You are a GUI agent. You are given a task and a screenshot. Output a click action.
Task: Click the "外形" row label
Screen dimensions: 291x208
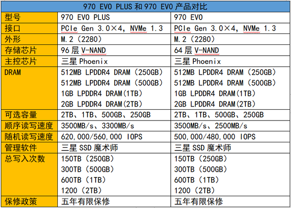pyautogui.click(x=13, y=39)
